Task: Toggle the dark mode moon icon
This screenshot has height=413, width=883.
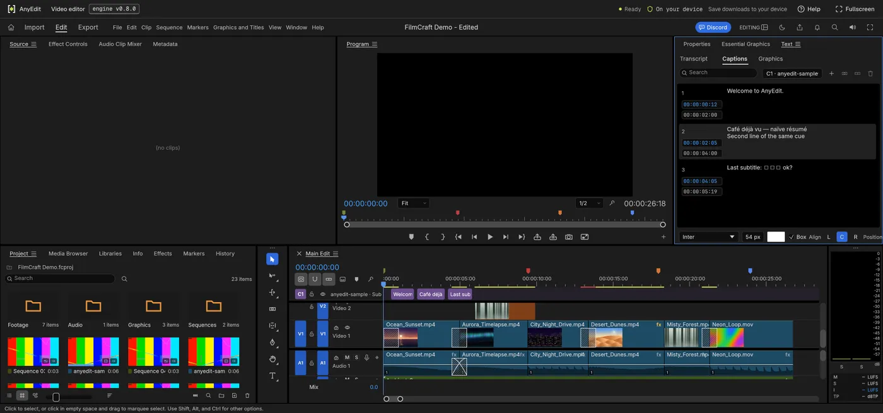Action: pyautogui.click(x=782, y=27)
